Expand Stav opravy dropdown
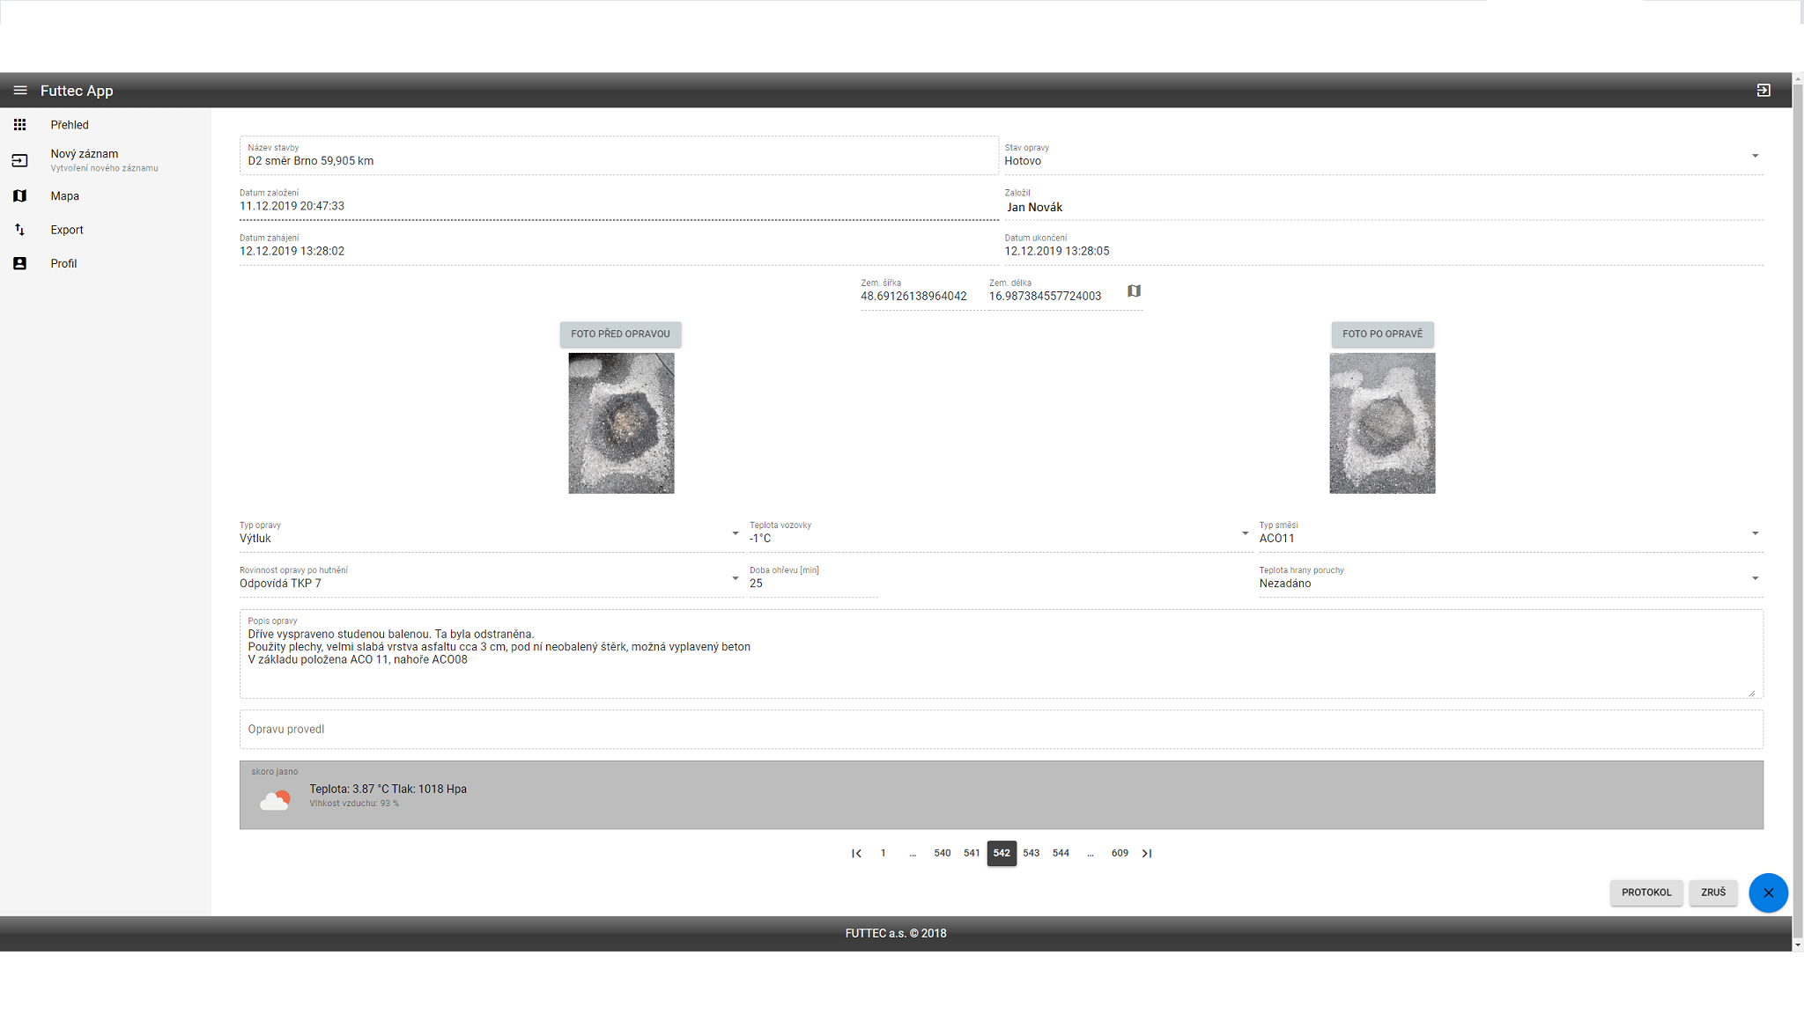The width and height of the screenshot is (1804, 1014). coord(1384,156)
